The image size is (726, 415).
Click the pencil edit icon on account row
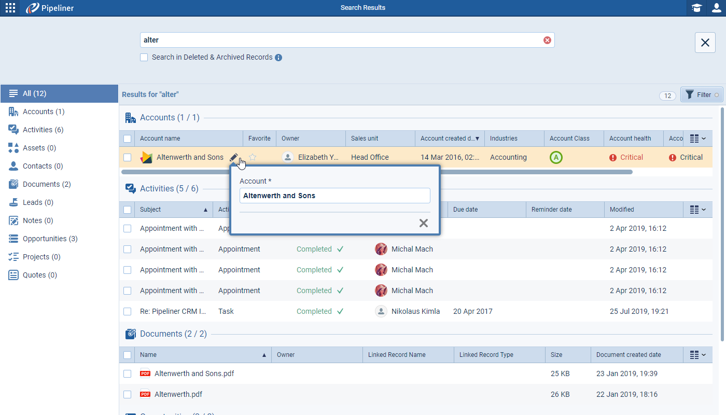pos(234,157)
